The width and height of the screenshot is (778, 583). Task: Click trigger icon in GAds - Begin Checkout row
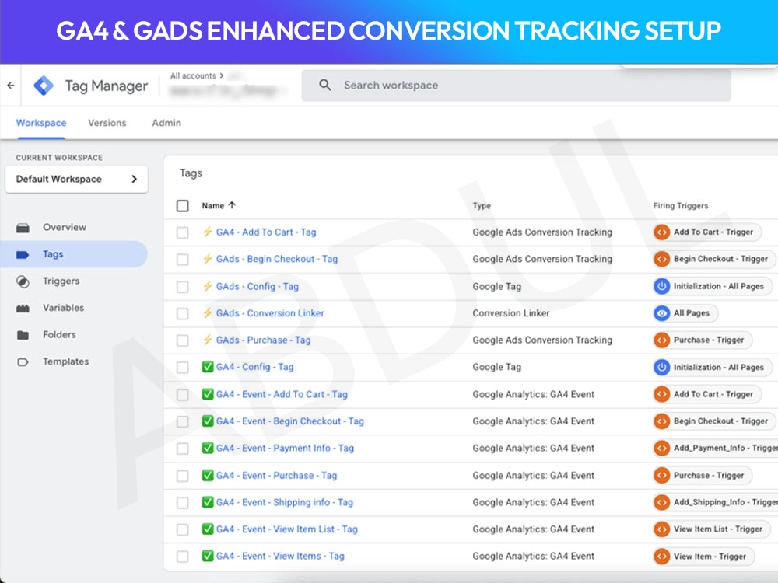[662, 259]
